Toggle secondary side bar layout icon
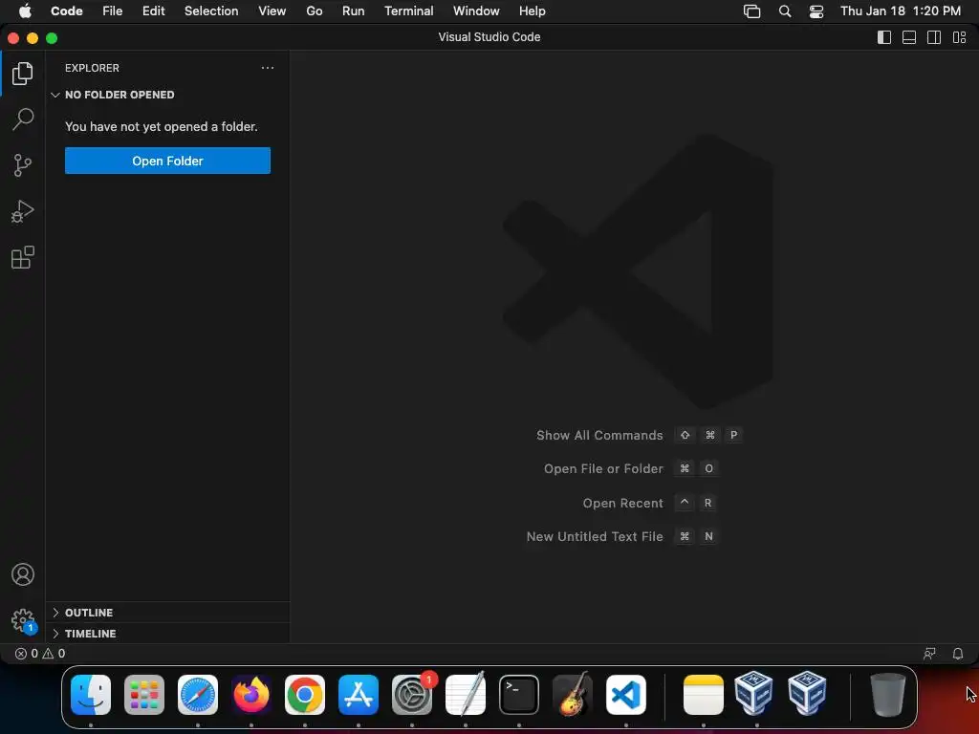 [x=934, y=37]
